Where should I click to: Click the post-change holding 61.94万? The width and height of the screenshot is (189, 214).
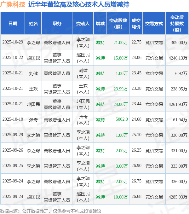tap(180, 120)
